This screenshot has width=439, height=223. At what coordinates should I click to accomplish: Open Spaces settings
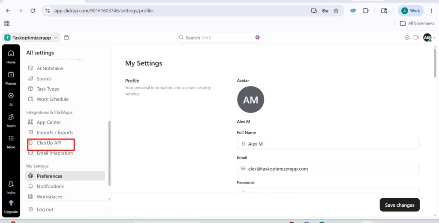click(x=66, y=79)
